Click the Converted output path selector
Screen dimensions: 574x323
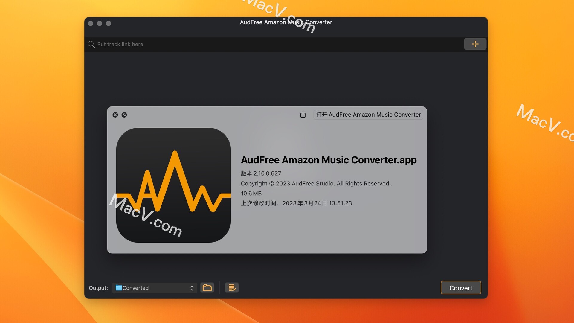[x=154, y=287]
